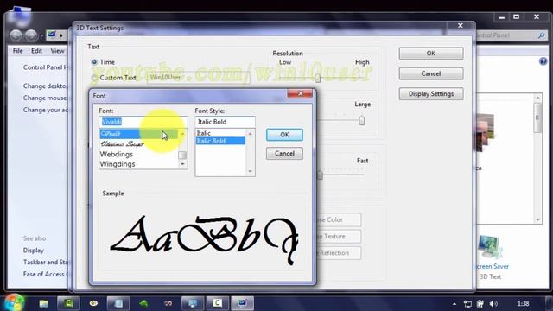The height and width of the screenshot is (311, 553).
Task: Click the search magnifier in Control Panel
Action: 542,35
